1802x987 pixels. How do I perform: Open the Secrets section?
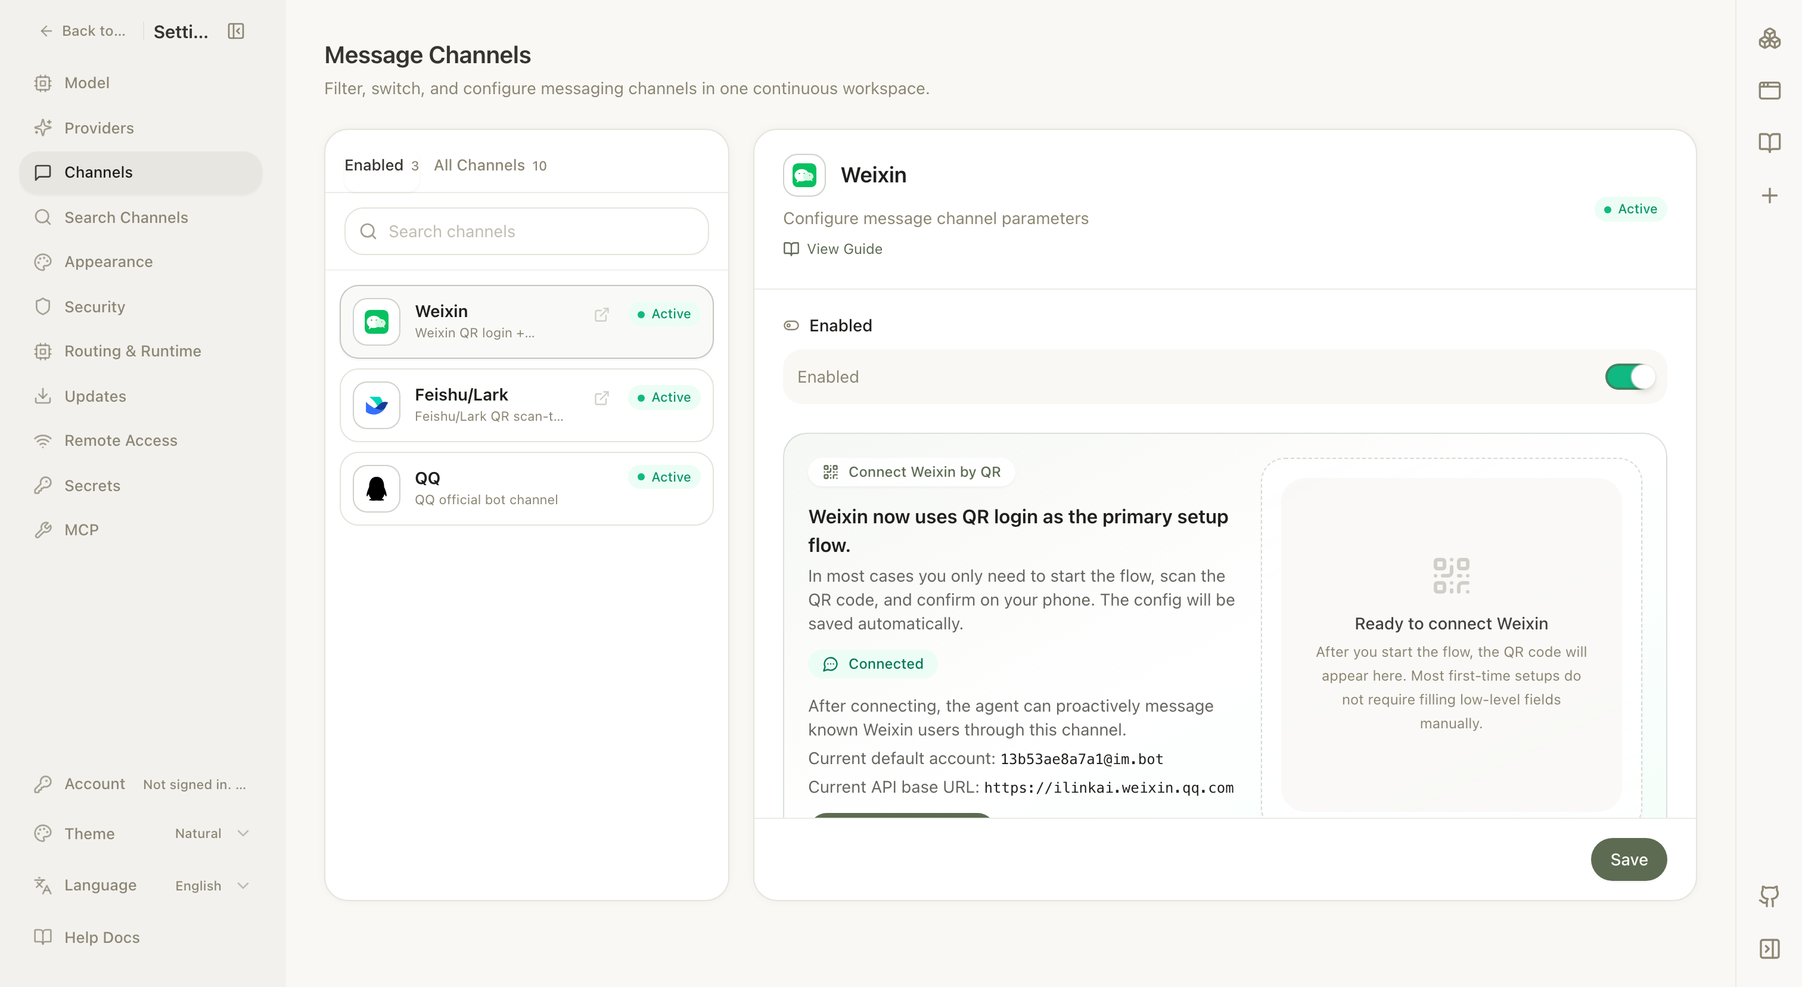(140, 486)
